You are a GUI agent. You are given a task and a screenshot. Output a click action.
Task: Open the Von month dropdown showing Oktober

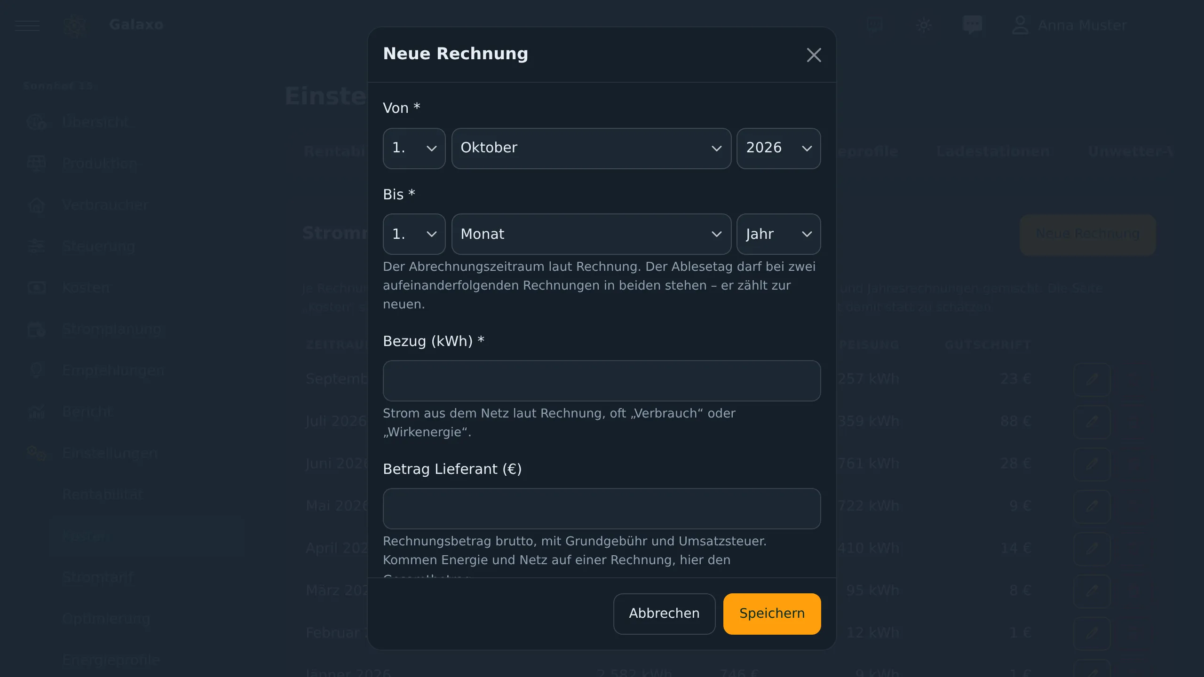point(591,148)
